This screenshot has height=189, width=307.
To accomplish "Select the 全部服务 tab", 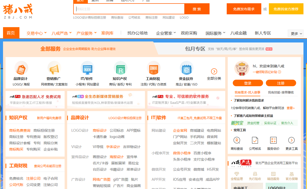I will tap(50, 49).
